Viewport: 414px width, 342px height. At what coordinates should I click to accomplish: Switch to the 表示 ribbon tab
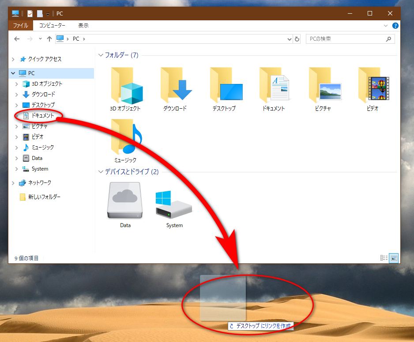pos(83,26)
